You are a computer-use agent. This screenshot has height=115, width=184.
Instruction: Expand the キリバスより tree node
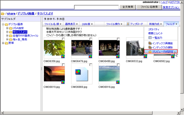coord(7,32)
